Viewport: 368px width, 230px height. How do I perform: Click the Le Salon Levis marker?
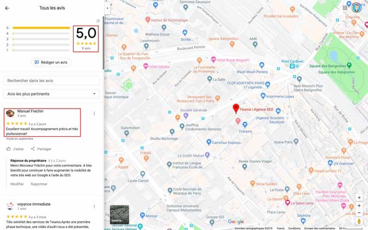pos(287,203)
